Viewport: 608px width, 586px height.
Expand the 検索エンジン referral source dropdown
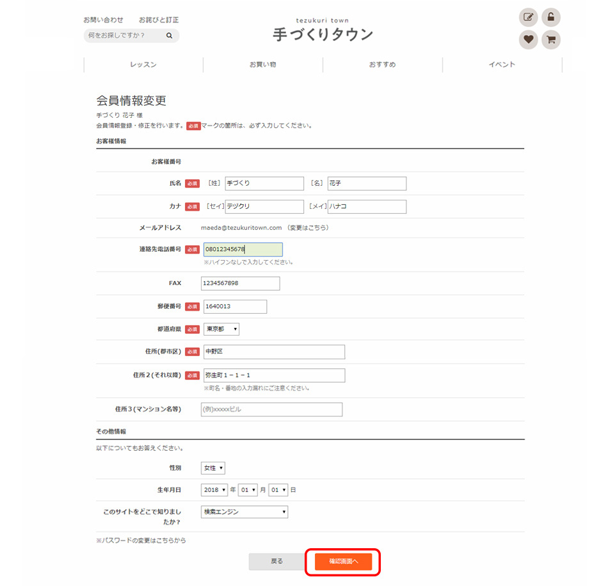tap(244, 512)
